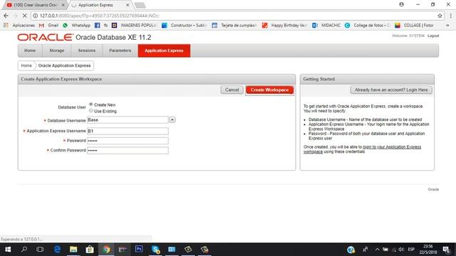Open Task View on taskbar
Screen dimensions: 456x256
pos(40,250)
